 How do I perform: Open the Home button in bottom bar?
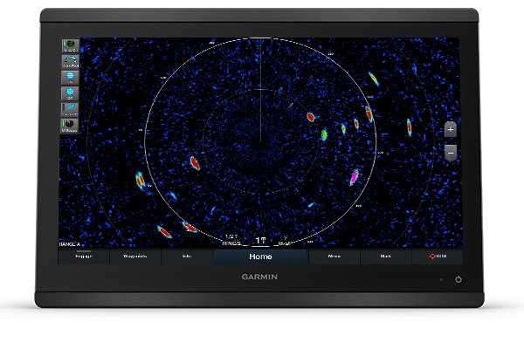coord(260,257)
